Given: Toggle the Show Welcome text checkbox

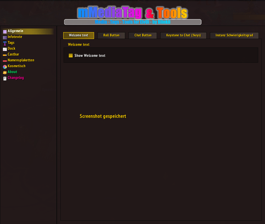Looking at the screenshot, I should pos(71,56).
